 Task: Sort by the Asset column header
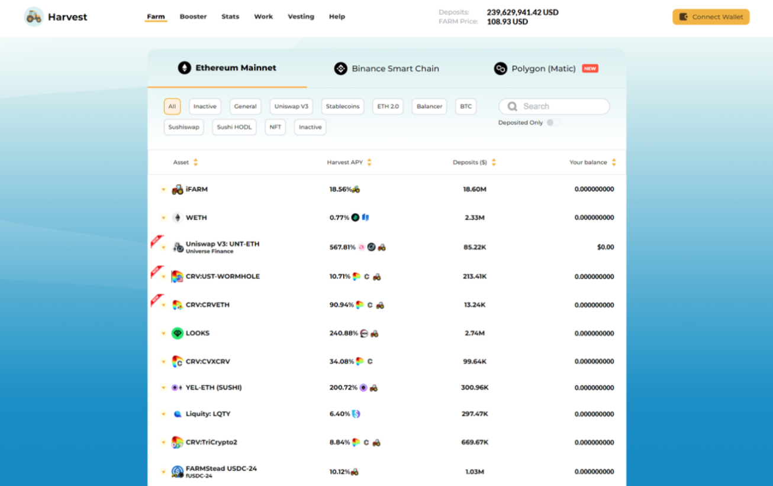185,162
